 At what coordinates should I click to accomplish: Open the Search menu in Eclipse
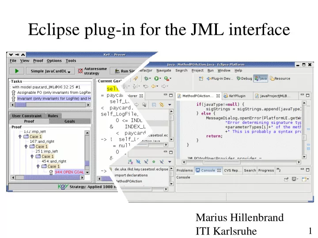[182, 71]
